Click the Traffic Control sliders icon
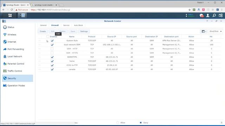This screenshot has width=225, height=126. pyautogui.click(x=5, y=71)
